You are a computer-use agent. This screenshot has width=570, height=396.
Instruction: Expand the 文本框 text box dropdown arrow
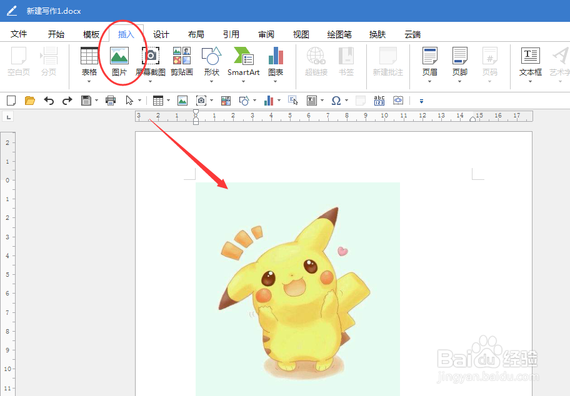pyautogui.click(x=531, y=81)
